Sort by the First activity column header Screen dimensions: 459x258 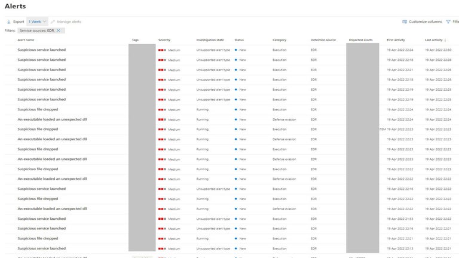click(x=396, y=40)
